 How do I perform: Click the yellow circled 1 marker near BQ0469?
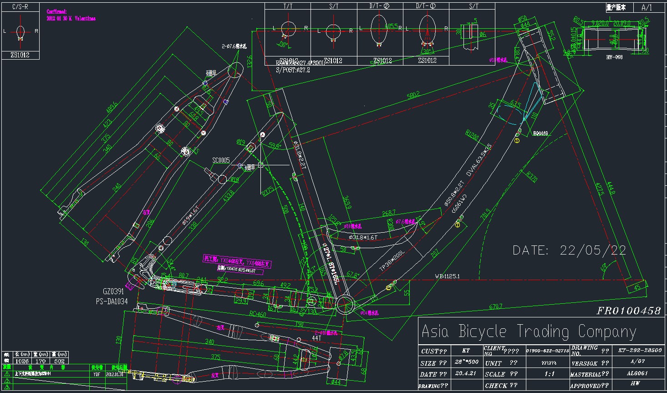(517, 141)
